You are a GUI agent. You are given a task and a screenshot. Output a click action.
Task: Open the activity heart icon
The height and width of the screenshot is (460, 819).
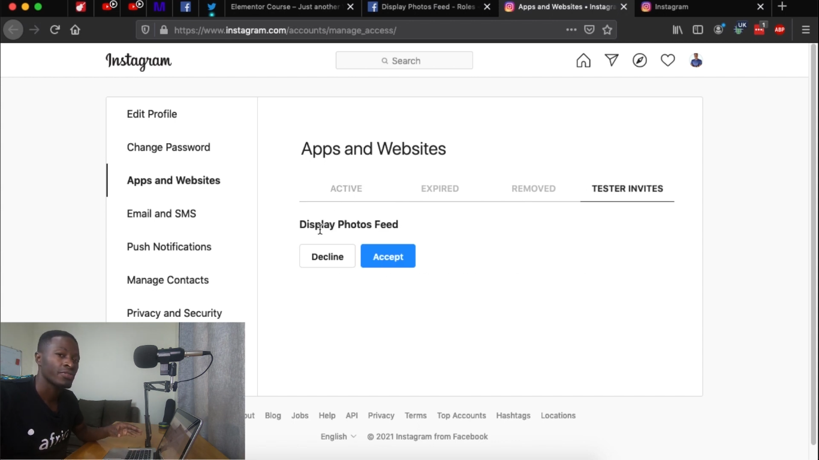point(668,60)
